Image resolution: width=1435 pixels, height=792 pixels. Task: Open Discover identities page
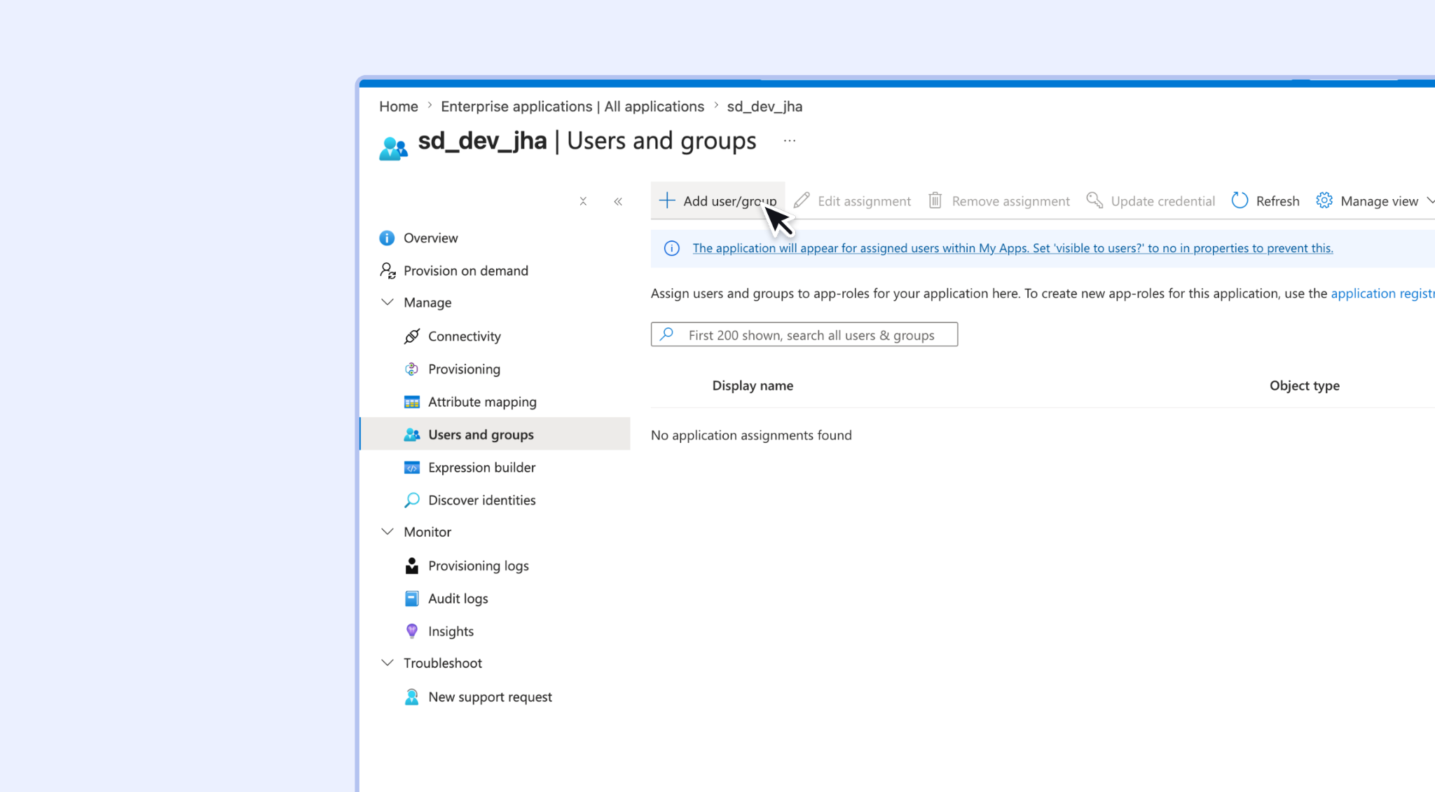tap(481, 500)
